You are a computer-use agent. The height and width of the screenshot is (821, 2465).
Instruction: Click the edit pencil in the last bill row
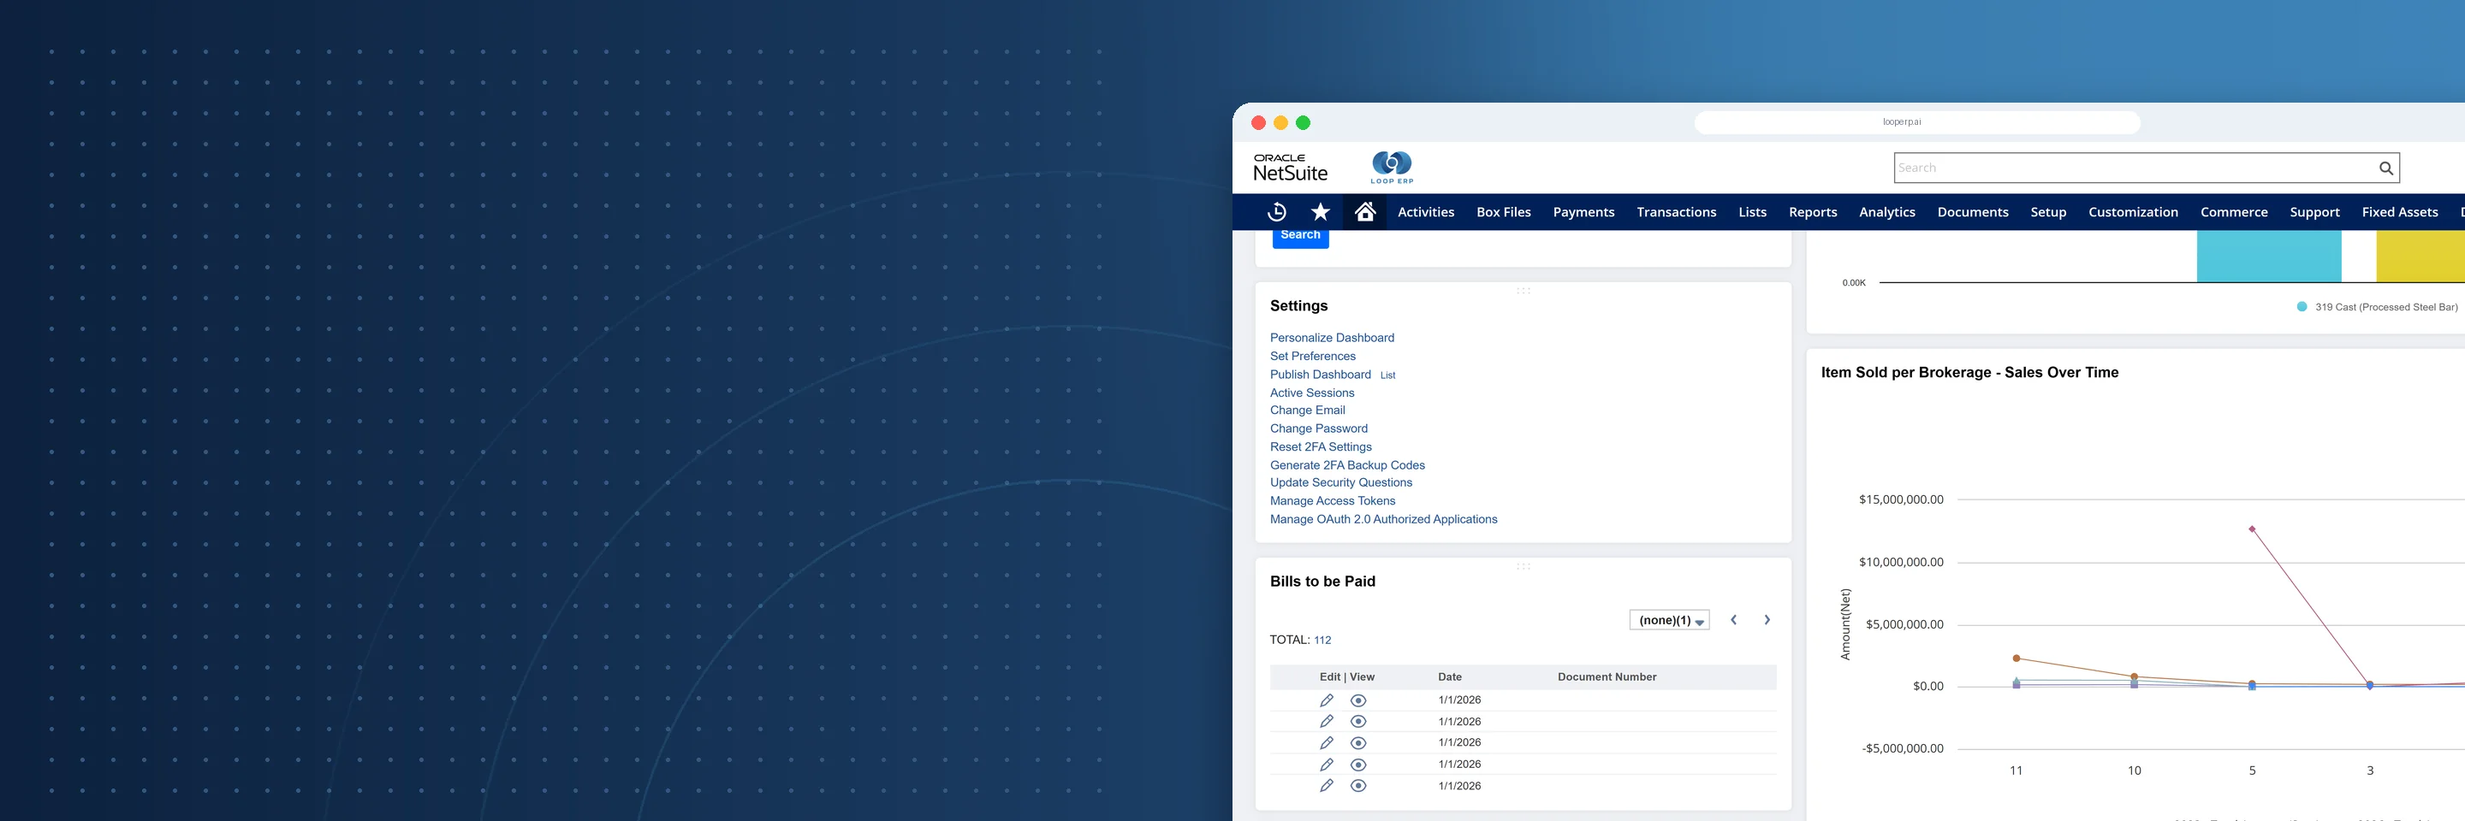click(x=1327, y=786)
